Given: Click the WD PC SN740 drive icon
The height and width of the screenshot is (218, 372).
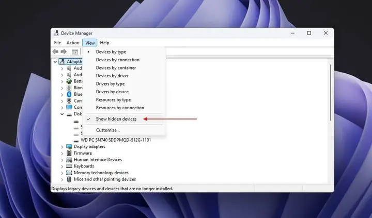Looking at the screenshot, I should (x=76, y=141).
